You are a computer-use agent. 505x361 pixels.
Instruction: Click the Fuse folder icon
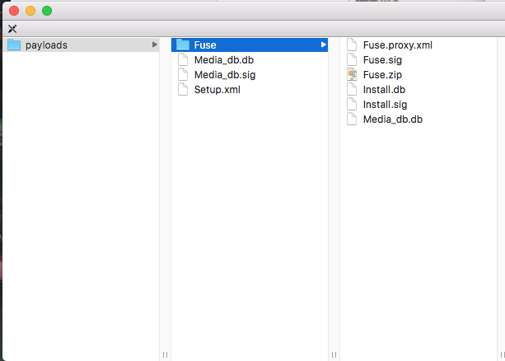[183, 45]
